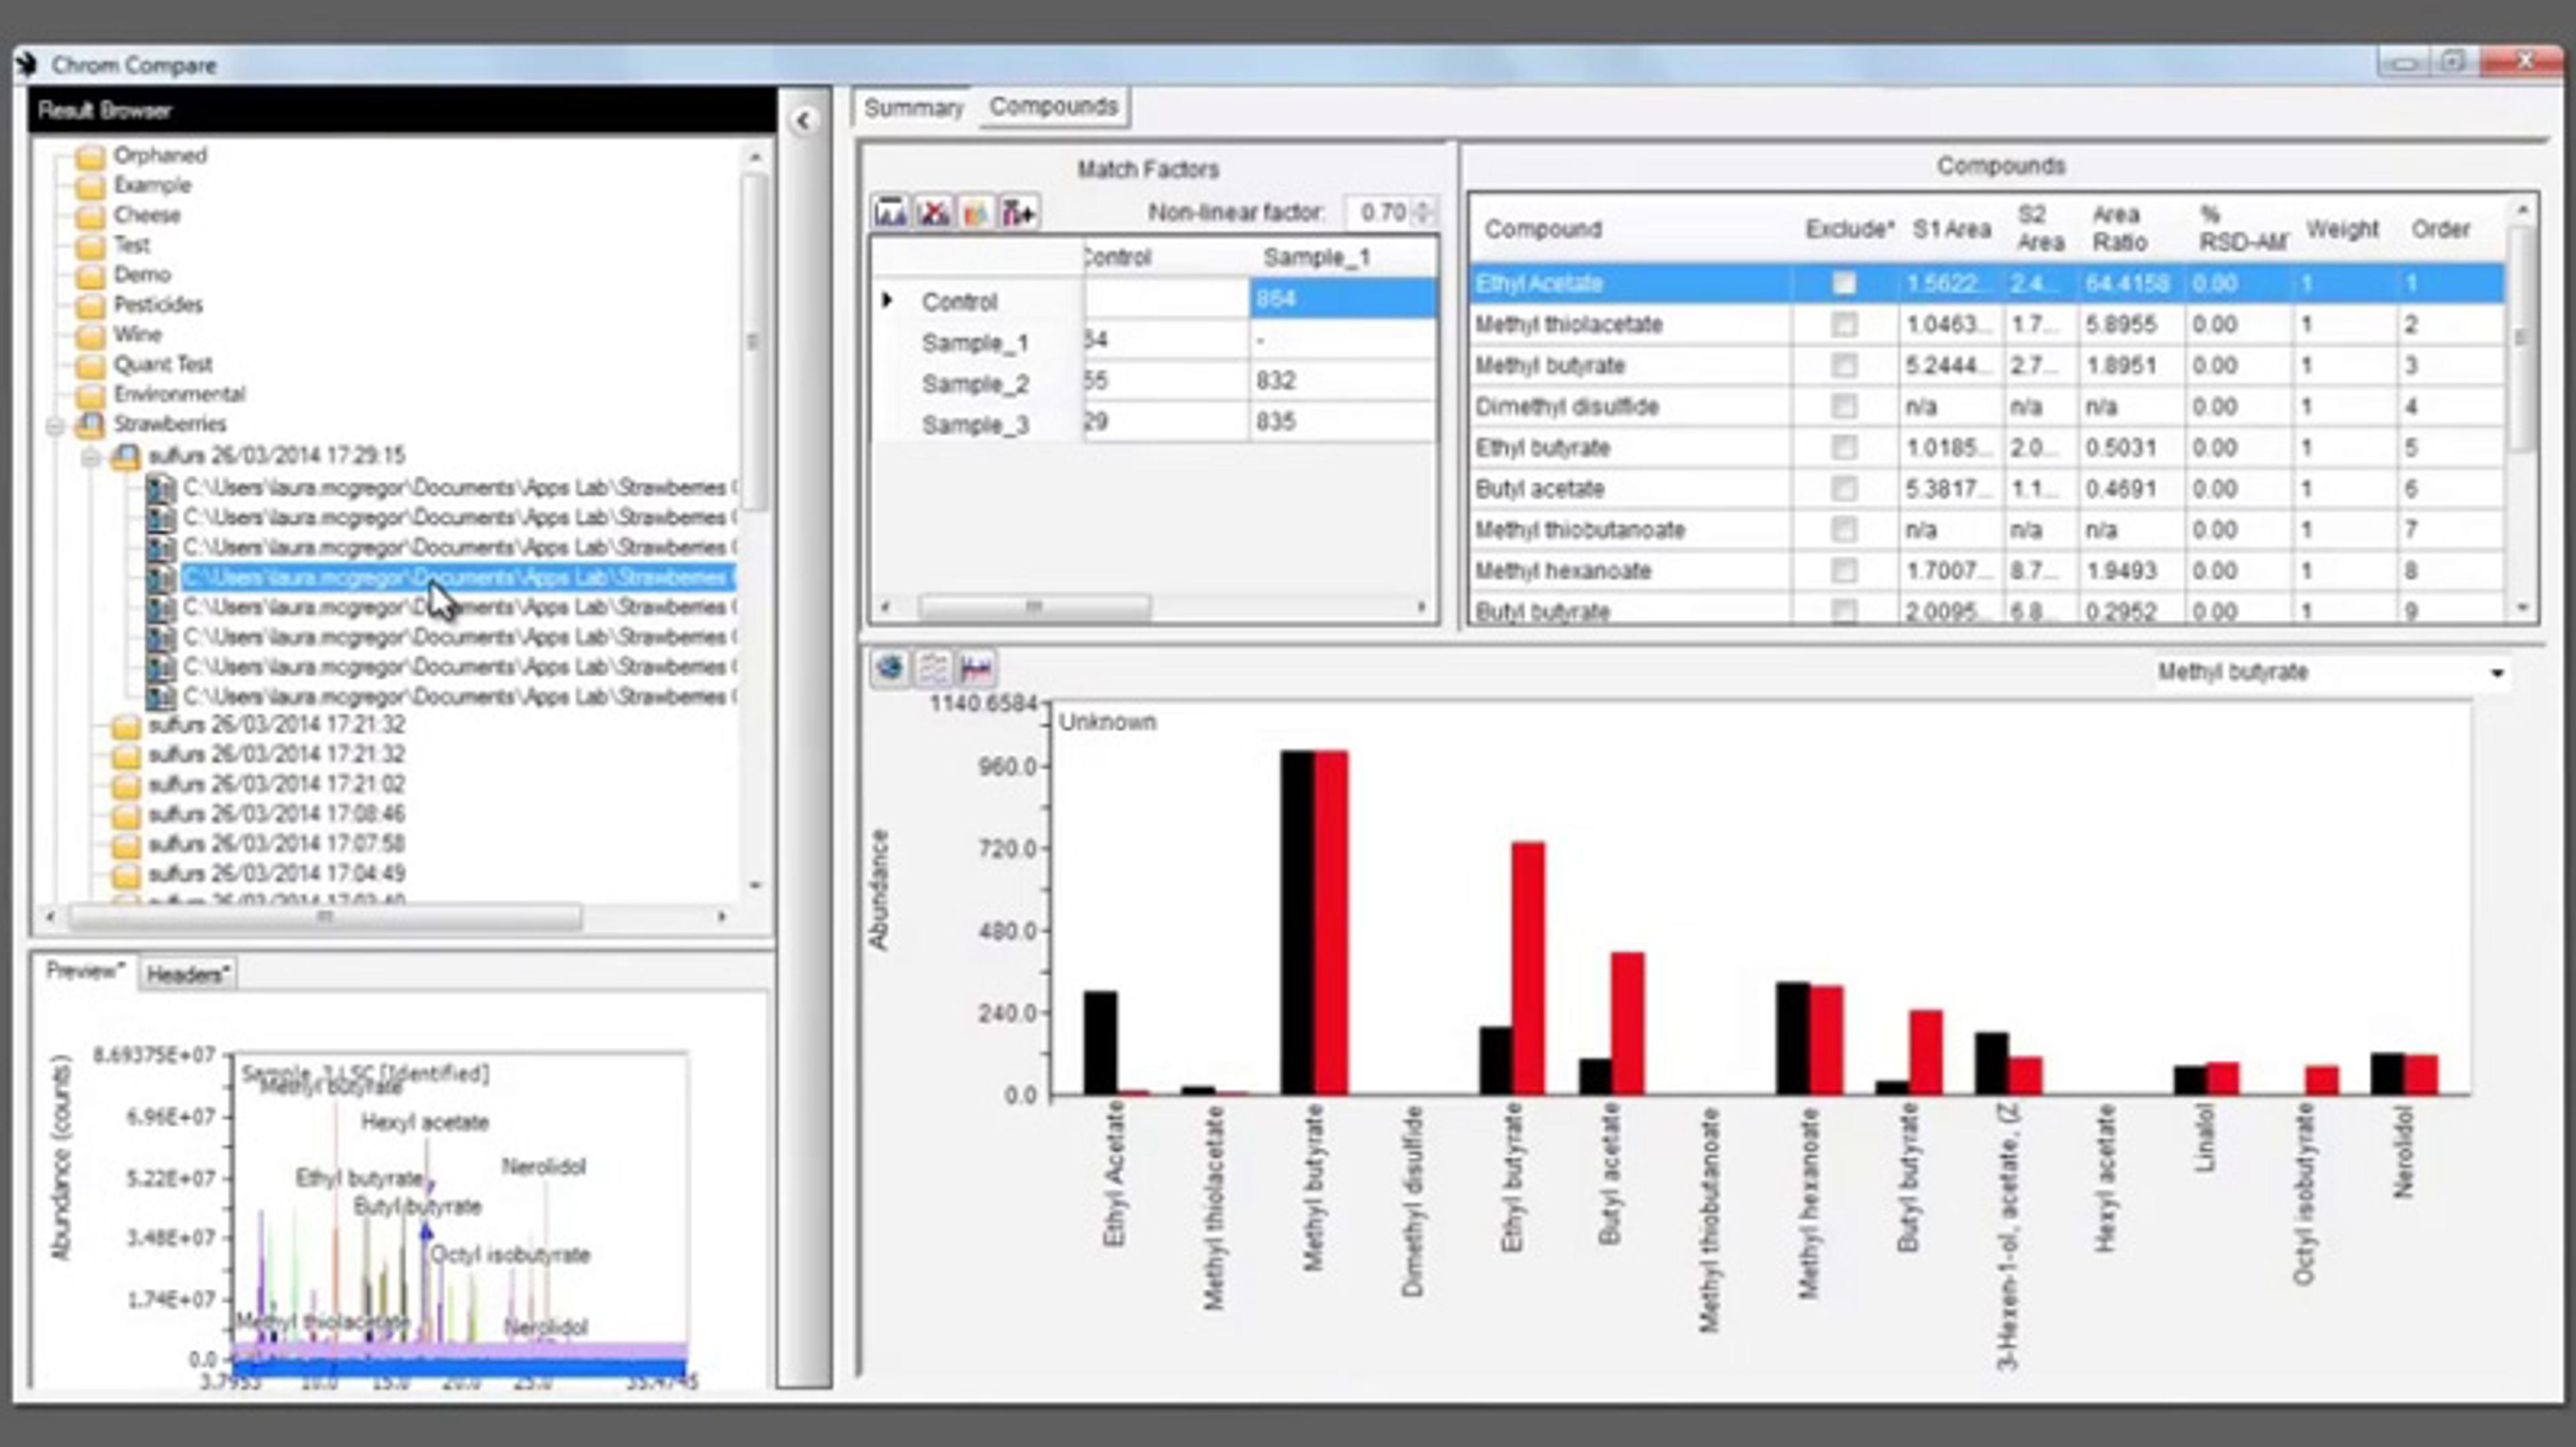
Task: Collapse the sulfurs 17:29:15 result node
Action: [91, 458]
